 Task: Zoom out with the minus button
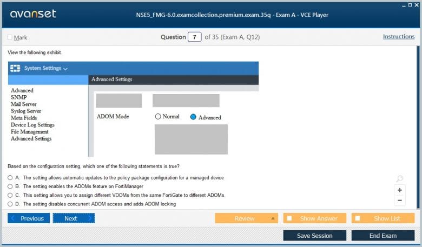pos(400,201)
